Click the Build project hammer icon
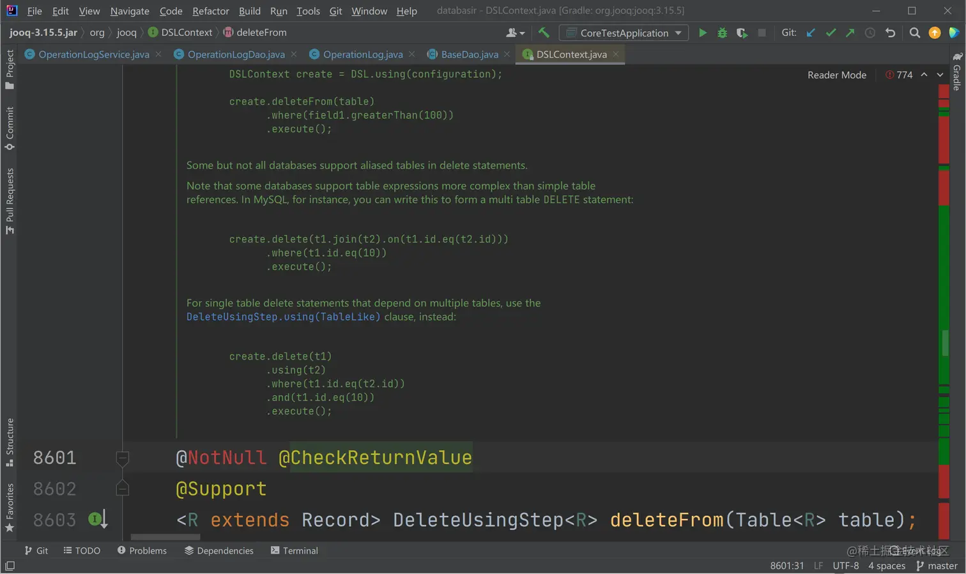Screen dimensions: 966x574 [x=544, y=33]
